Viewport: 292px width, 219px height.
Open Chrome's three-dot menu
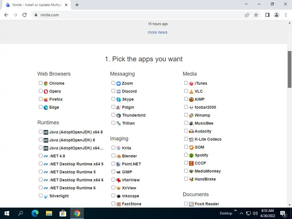coord(286,15)
